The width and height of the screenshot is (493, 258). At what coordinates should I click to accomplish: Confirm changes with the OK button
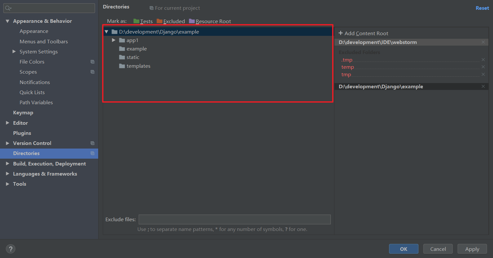403,249
